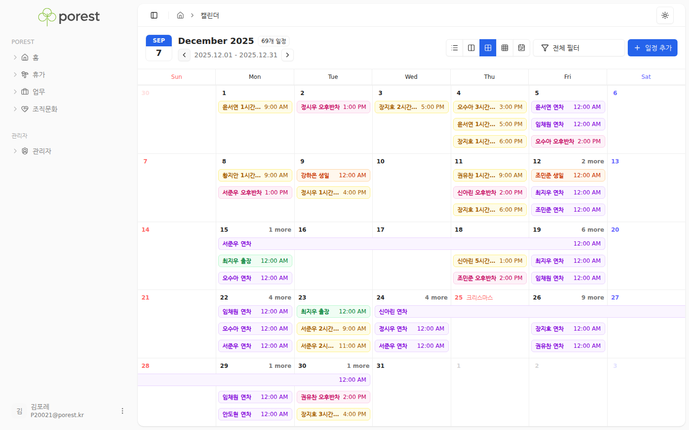The image size is (689, 430).
Task: Click the heart-handshake icon beside 조직문화
Action: (25, 109)
